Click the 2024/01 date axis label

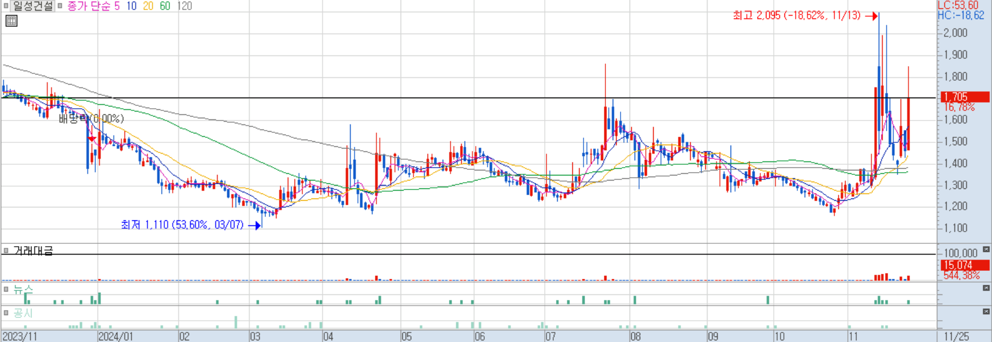coord(116,336)
